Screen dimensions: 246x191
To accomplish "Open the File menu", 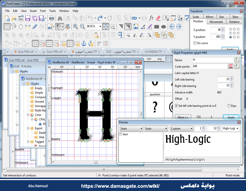I will [x=7, y=11].
